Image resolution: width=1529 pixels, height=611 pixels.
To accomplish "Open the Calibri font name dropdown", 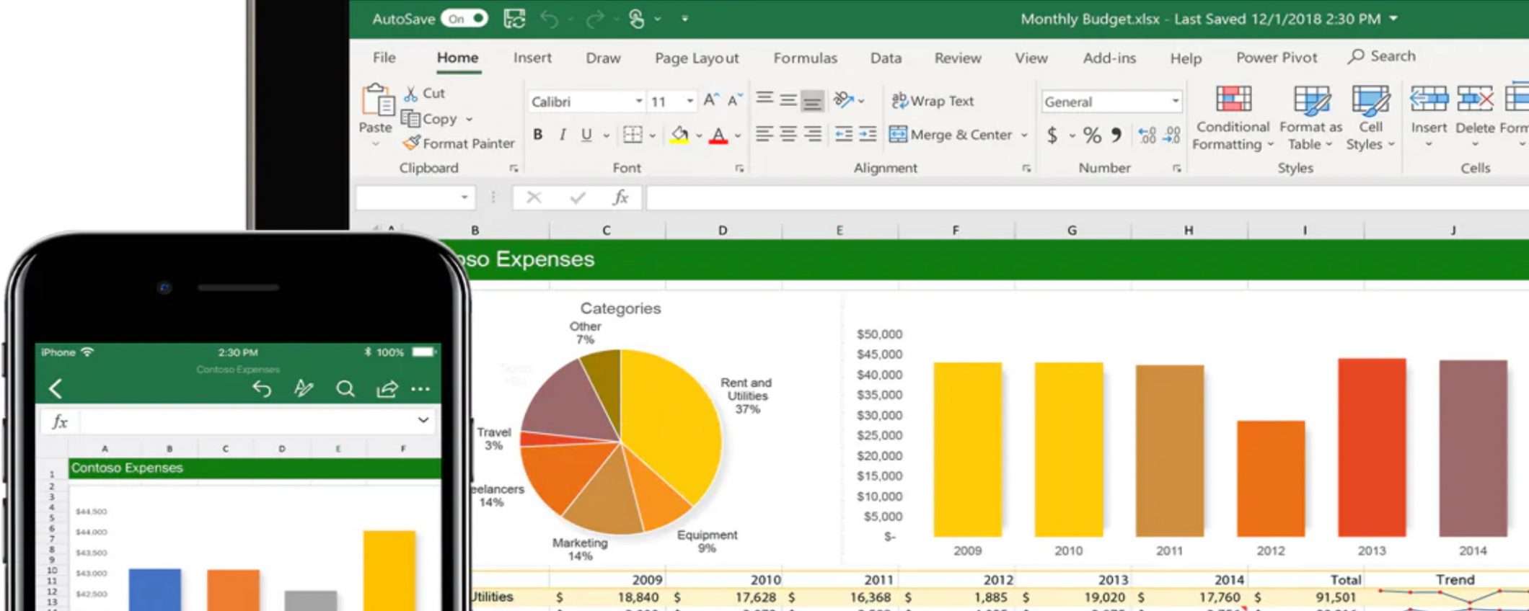I will [x=638, y=102].
